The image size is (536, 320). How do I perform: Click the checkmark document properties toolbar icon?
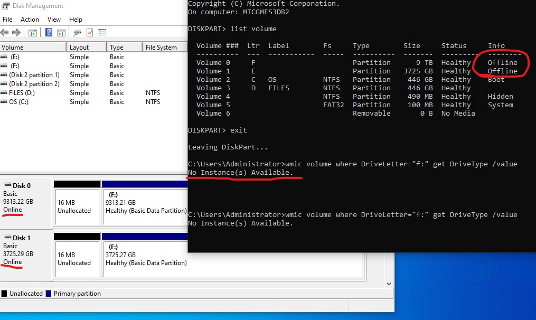(90, 33)
